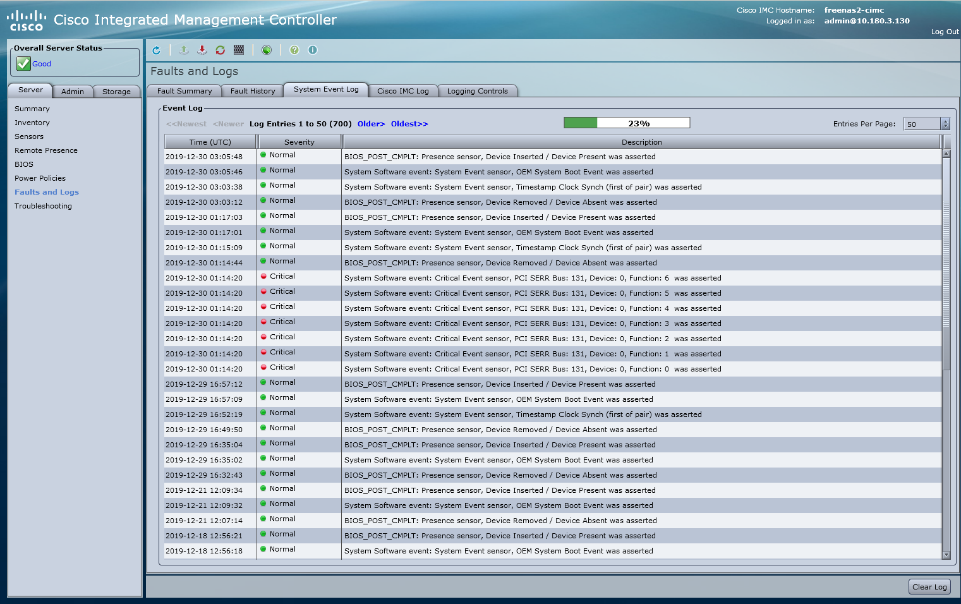The width and height of the screenshot is (961, 604).
Task: Click the Cisco logo
Action: coord(27,21)
